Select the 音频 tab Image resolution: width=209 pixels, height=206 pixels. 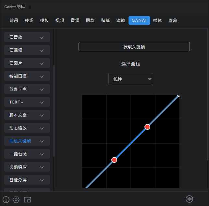coord(75,20)
